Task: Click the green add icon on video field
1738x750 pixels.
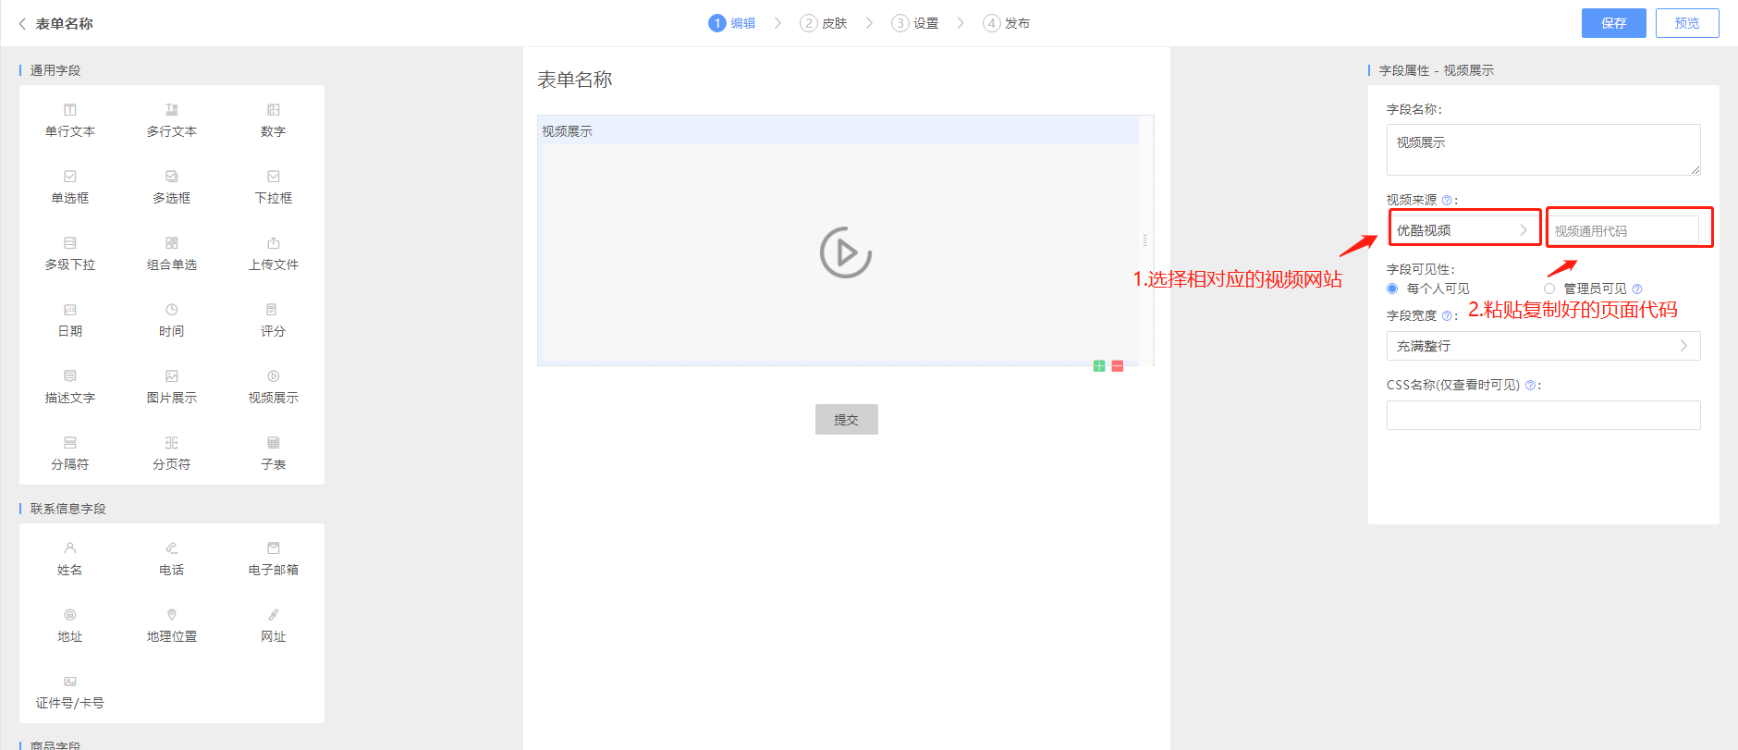Action: pos(1099,366)
